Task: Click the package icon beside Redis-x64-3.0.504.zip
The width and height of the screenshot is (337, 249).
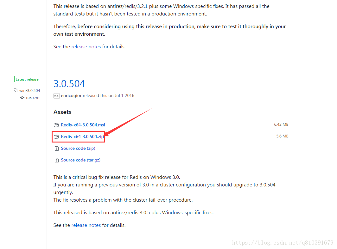Action: [x=56, y=137]
